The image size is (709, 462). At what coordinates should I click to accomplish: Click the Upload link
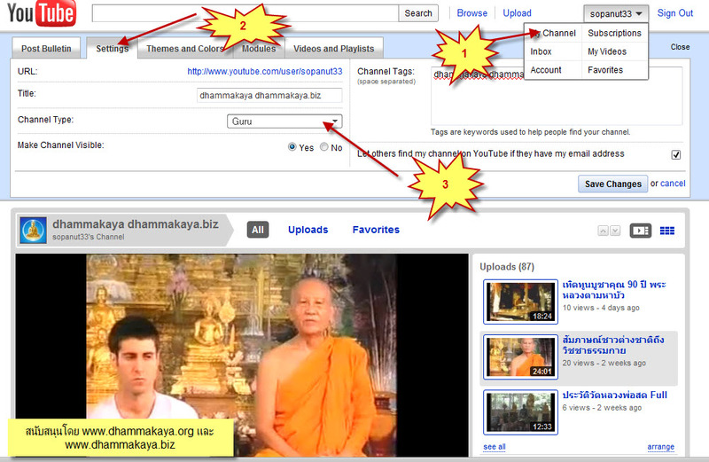[517, 13]
